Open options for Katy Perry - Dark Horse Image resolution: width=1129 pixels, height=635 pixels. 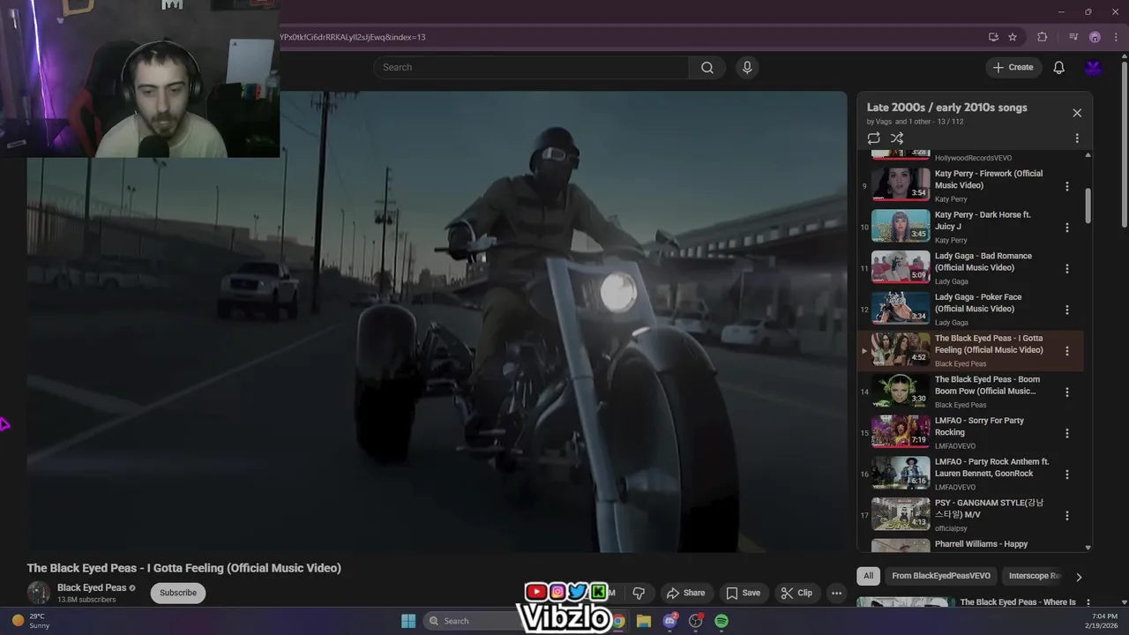(1067, 228)
